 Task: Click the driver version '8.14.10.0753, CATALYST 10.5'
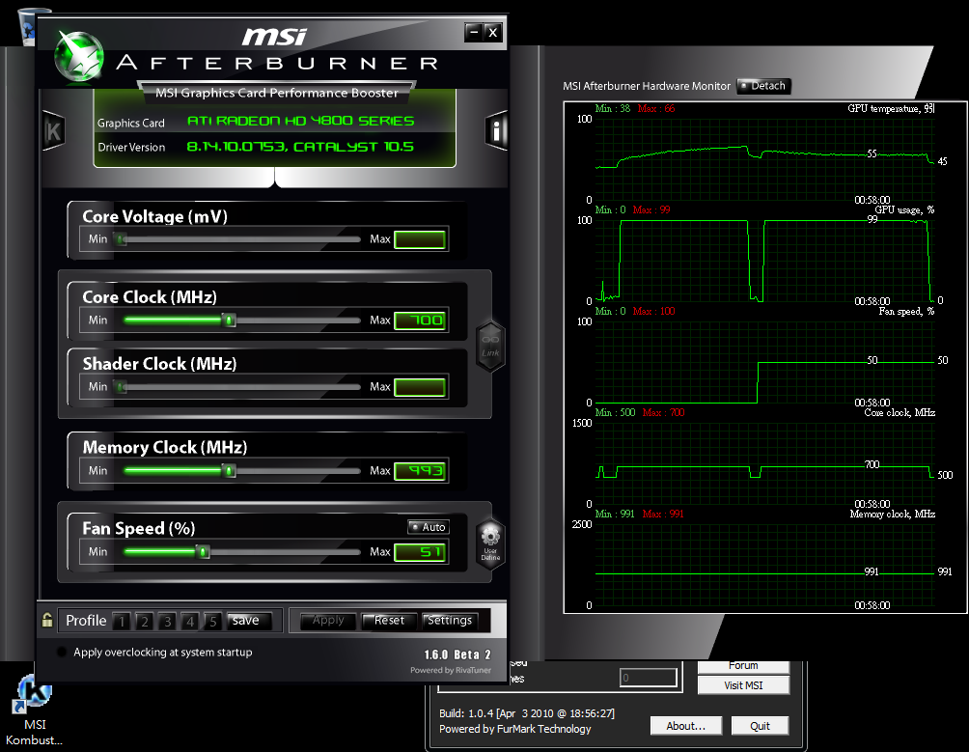click(300, 147)
